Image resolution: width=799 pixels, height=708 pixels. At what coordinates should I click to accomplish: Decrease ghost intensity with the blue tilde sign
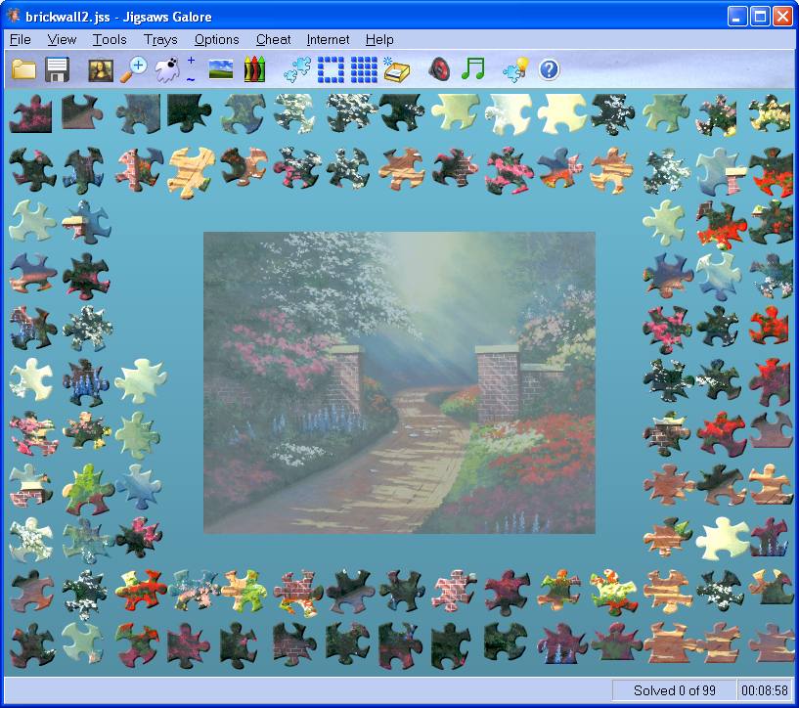pyautogui.click(x=191, y=79)
